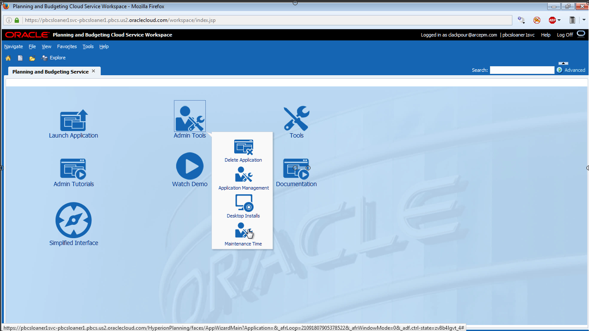Viewport: 589px width, 331px height.
Task: Click the Explore toolbar button
Action: (x=53, y=58)
